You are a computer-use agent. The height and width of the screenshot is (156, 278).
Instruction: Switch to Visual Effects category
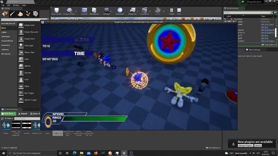click(x=8, y=41)
